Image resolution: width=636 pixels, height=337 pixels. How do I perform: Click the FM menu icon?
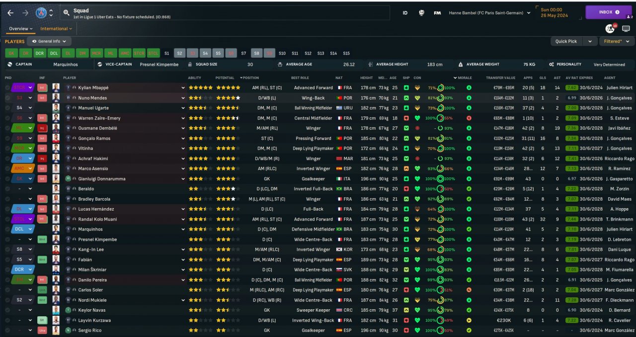[x=437, y=13]
